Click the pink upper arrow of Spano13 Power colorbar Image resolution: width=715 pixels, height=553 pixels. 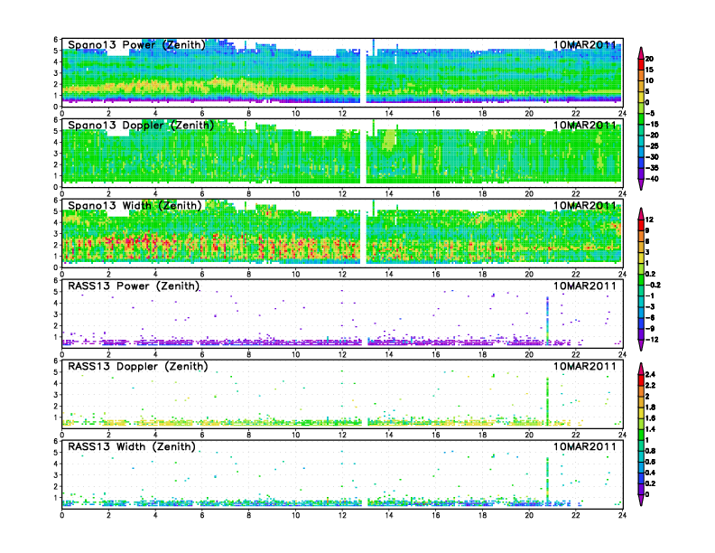pyautogui.click(x=641, y=52)
